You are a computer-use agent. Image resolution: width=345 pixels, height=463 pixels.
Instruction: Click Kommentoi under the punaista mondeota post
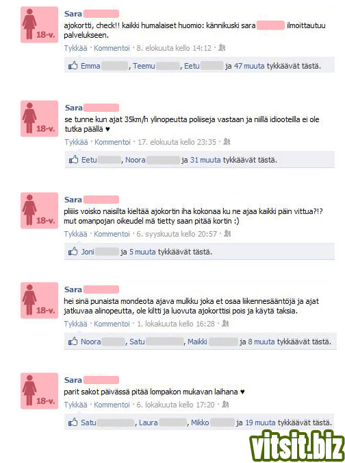112,324
